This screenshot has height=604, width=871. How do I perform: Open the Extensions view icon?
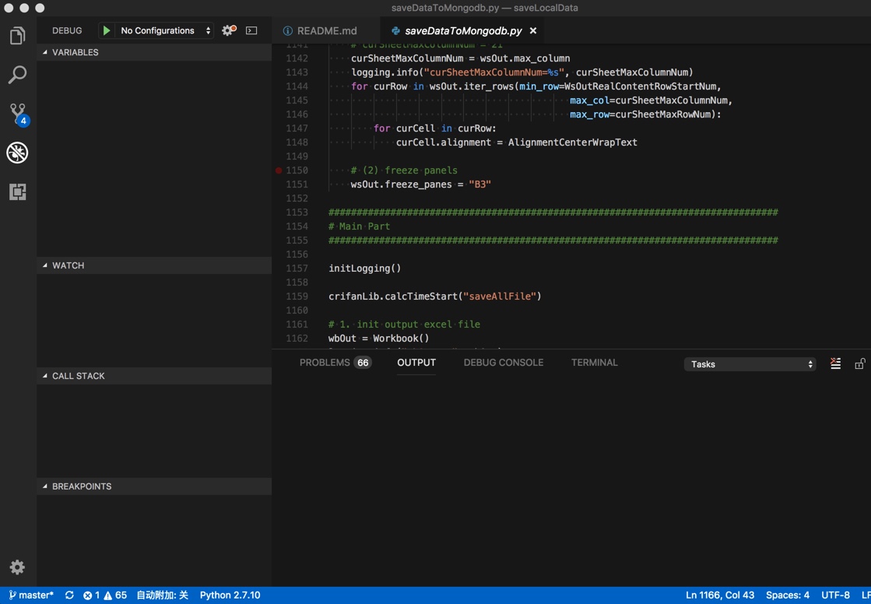pyautogui.click(x=17, y=191)
